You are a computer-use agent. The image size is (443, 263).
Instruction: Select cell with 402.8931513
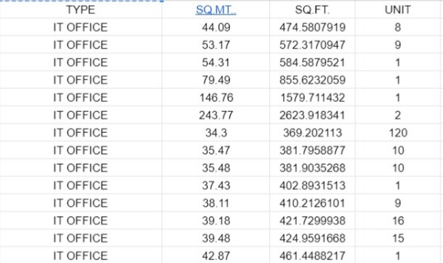(x=312, y=185)
